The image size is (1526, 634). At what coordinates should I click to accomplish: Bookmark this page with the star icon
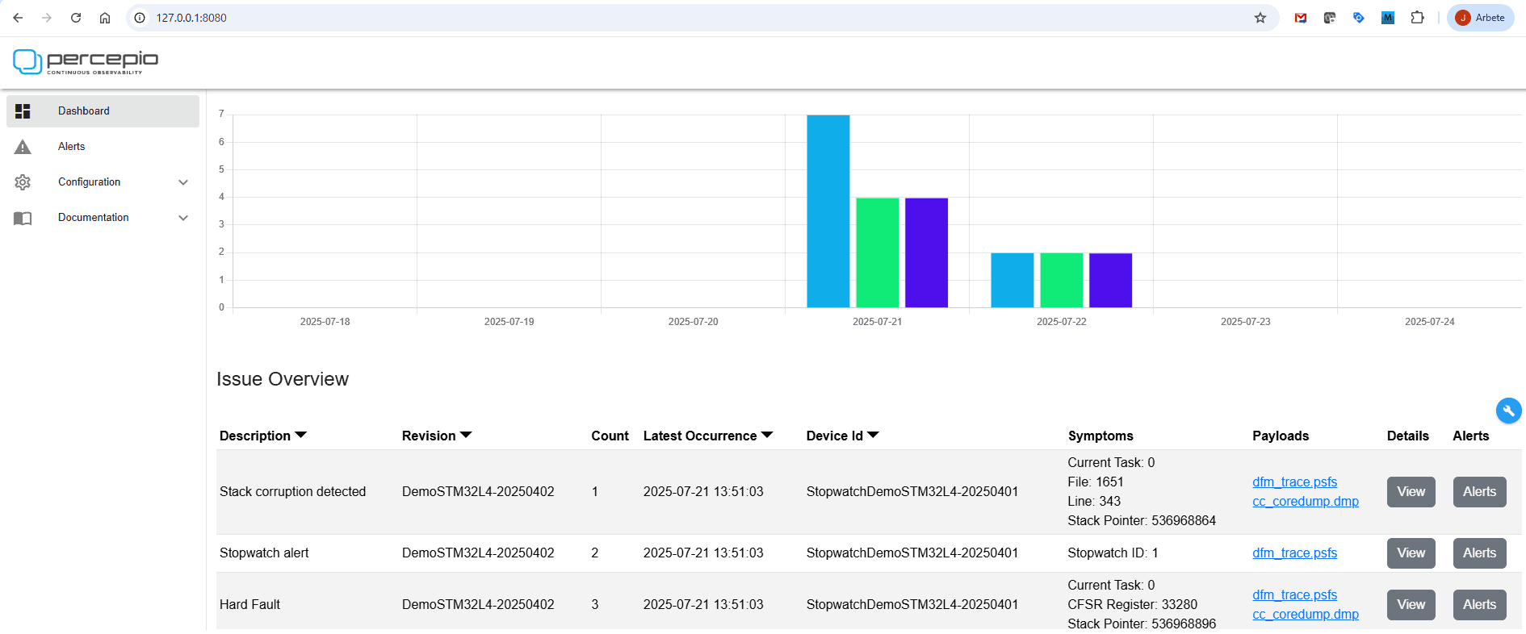pos(1260,18)
